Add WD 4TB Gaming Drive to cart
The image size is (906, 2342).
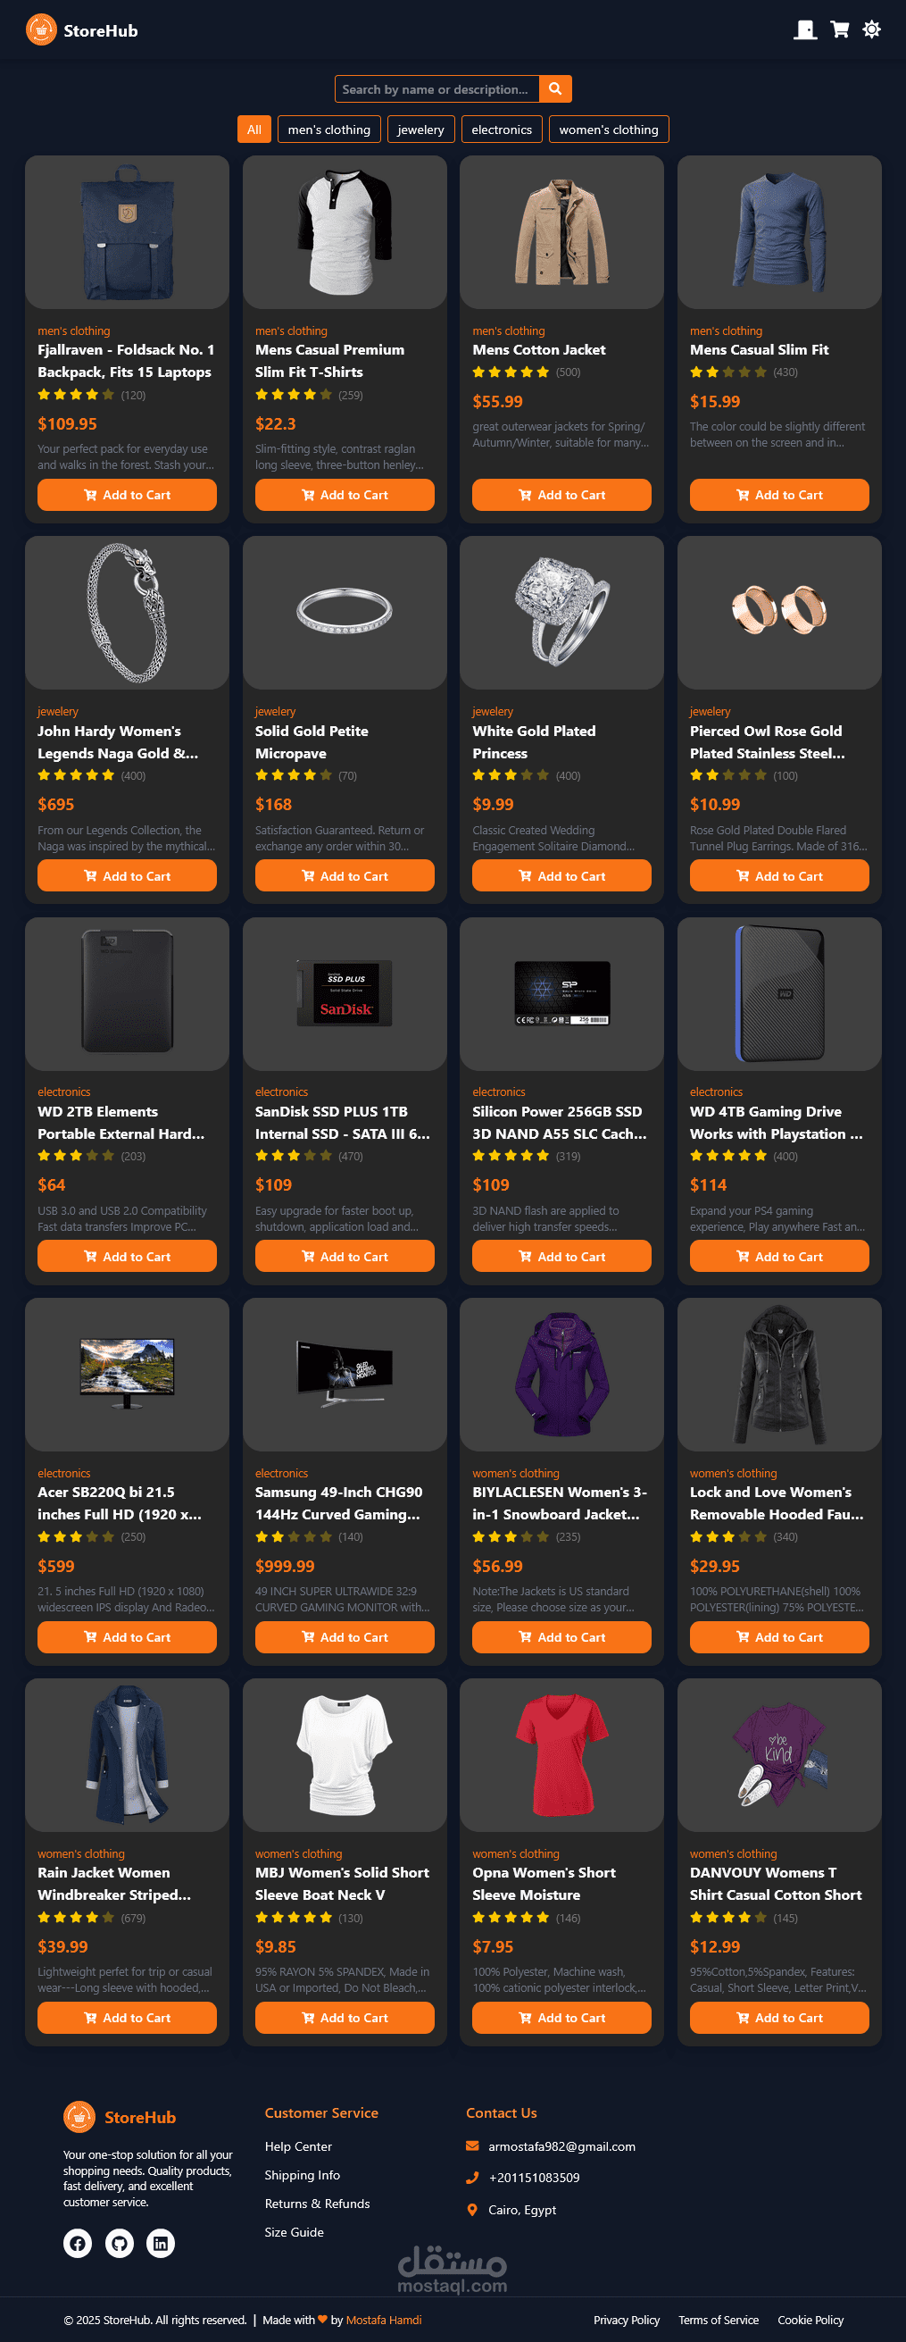[778, 1257]
